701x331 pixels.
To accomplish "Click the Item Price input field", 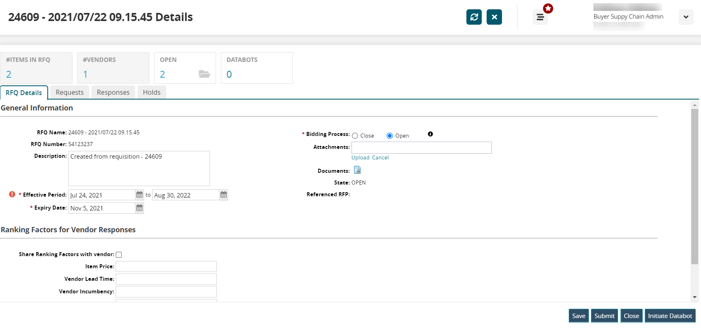I will click(166, 266).
